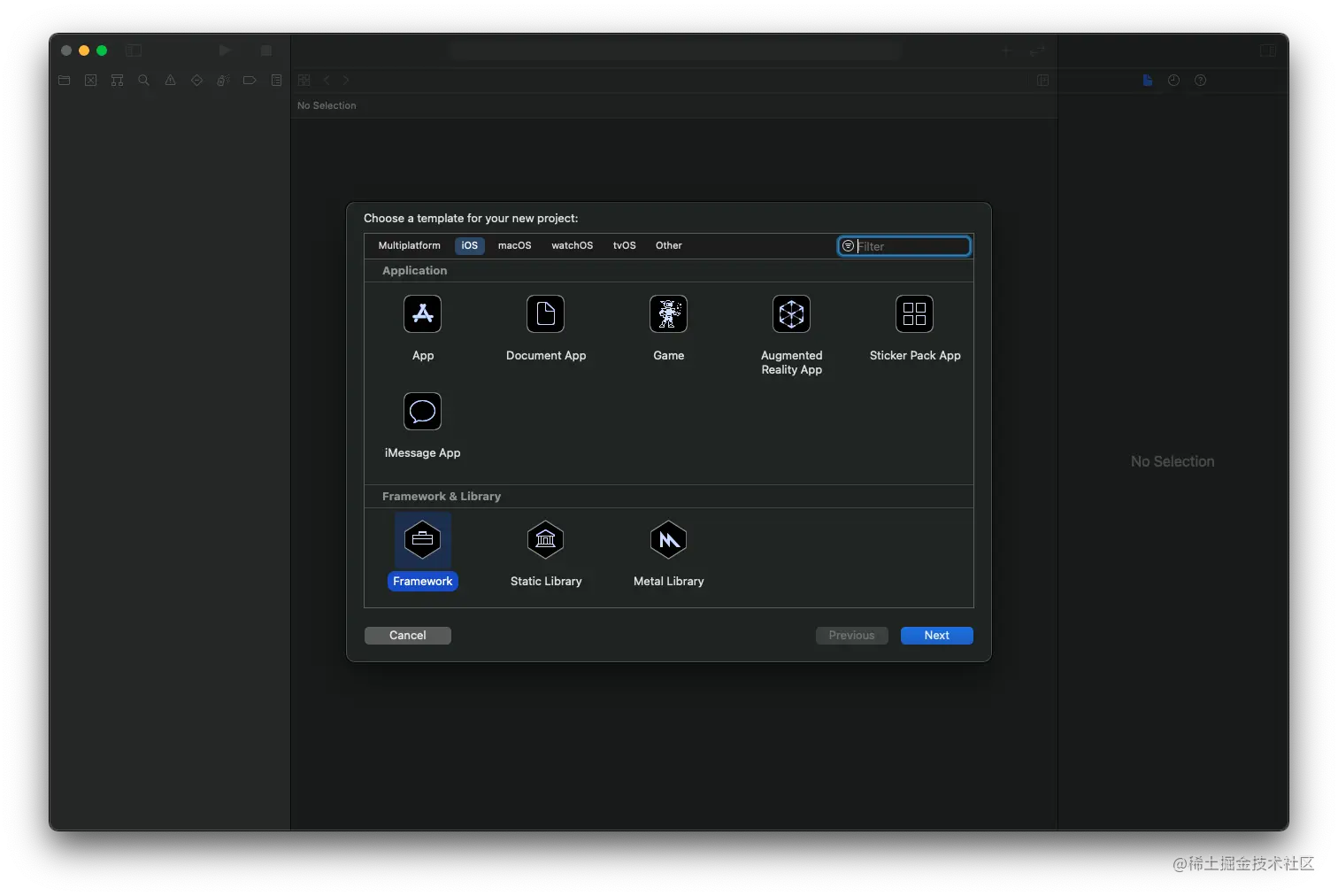1338x896 pixels.
Task: Open the Issue navigator warning icon
Action: click(170, 81)
